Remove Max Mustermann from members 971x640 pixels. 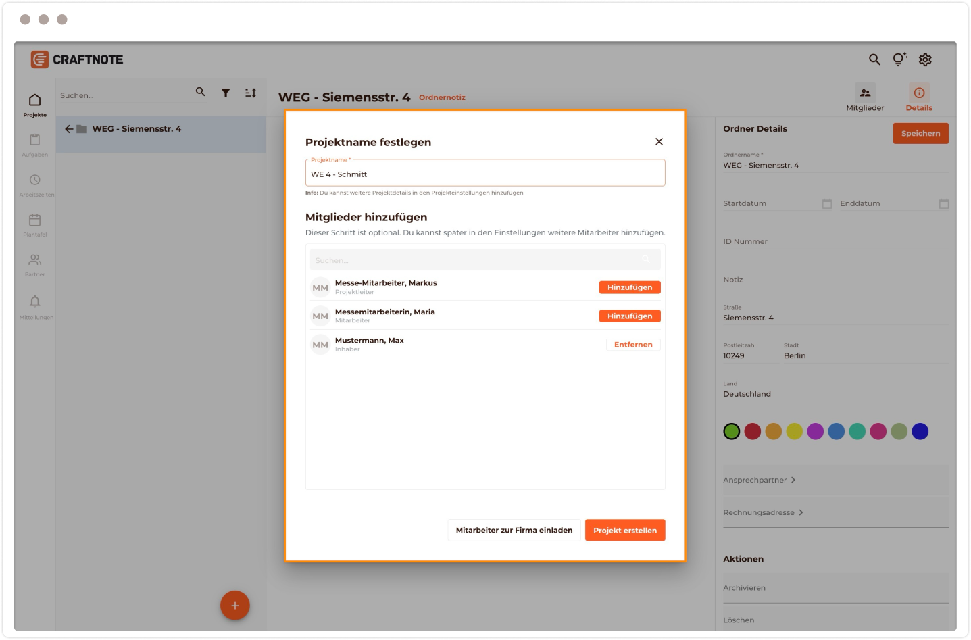(x=632, y=345)
